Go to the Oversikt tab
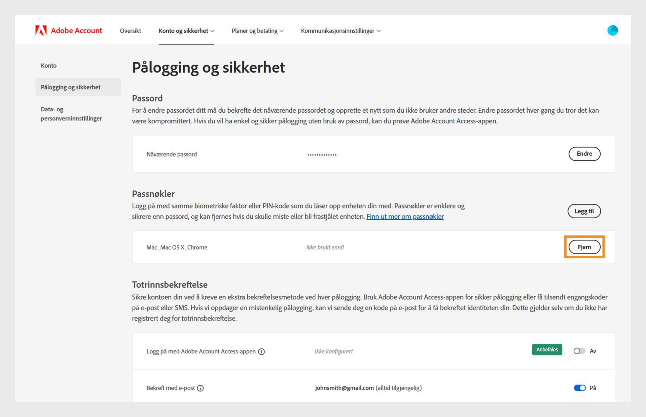Screen dimensions: 646x417 click(130, 31)
